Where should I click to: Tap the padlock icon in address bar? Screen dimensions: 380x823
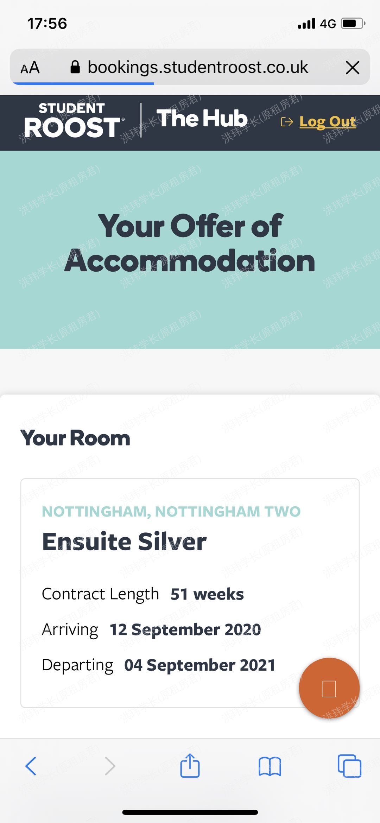[x=75, y=67]
